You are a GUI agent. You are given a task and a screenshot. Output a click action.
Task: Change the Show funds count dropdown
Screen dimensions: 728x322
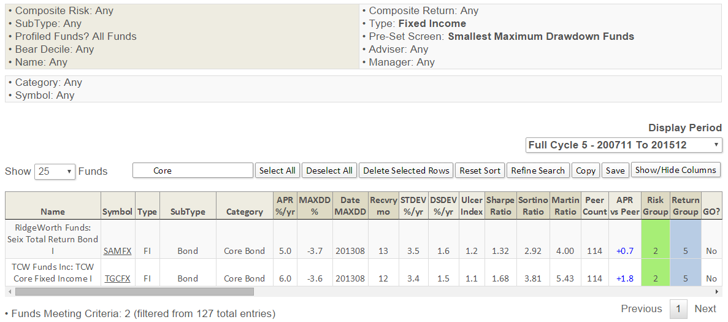55,171
